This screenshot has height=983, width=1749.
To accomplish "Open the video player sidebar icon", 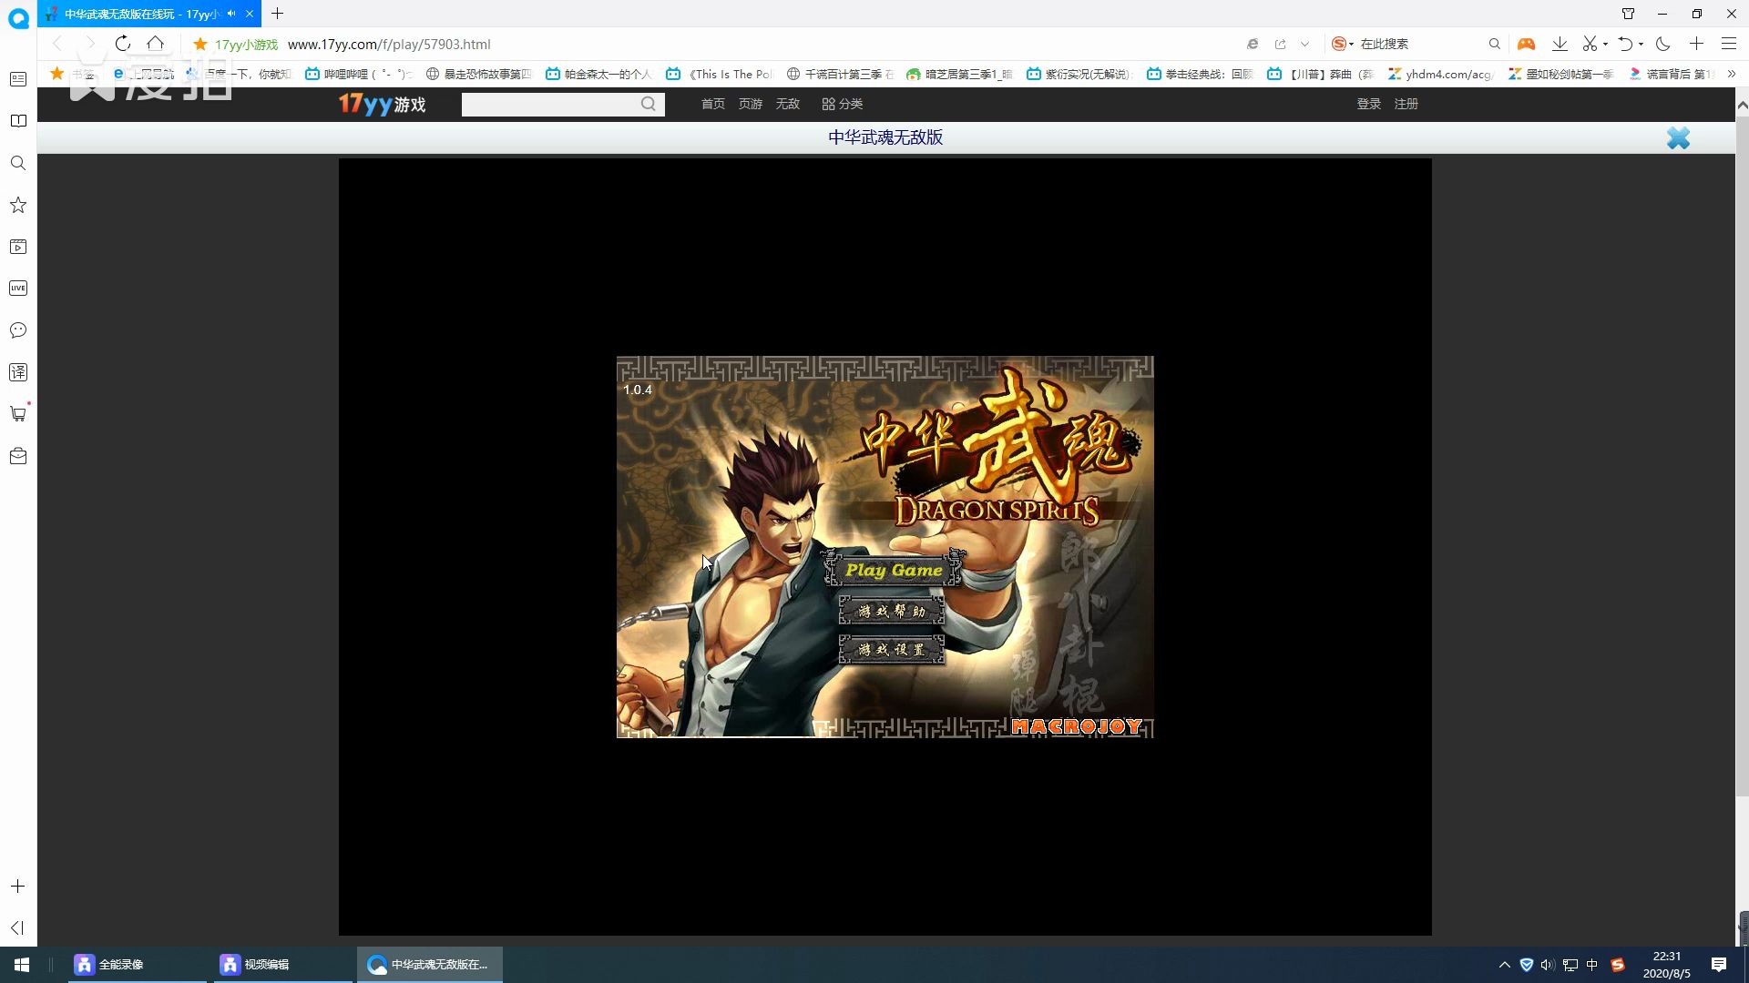I will point(18,247).
